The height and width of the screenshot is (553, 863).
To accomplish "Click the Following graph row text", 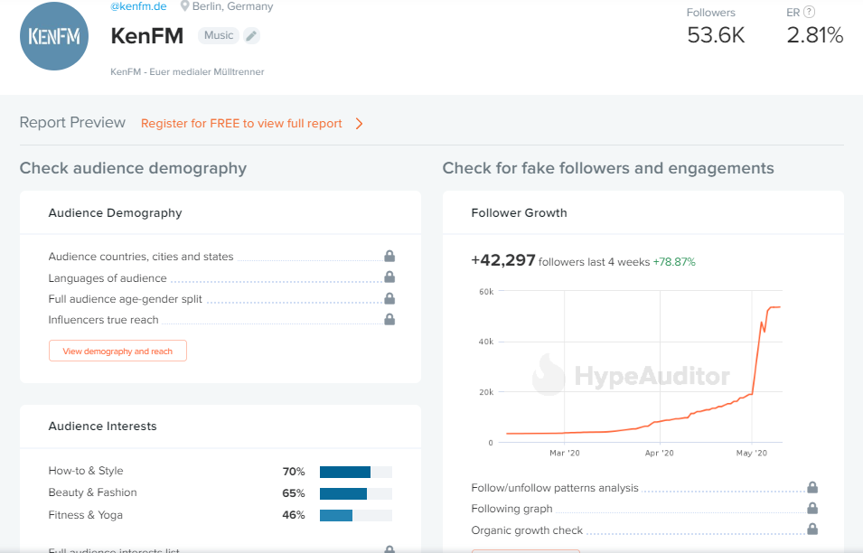I will (511, 509).
